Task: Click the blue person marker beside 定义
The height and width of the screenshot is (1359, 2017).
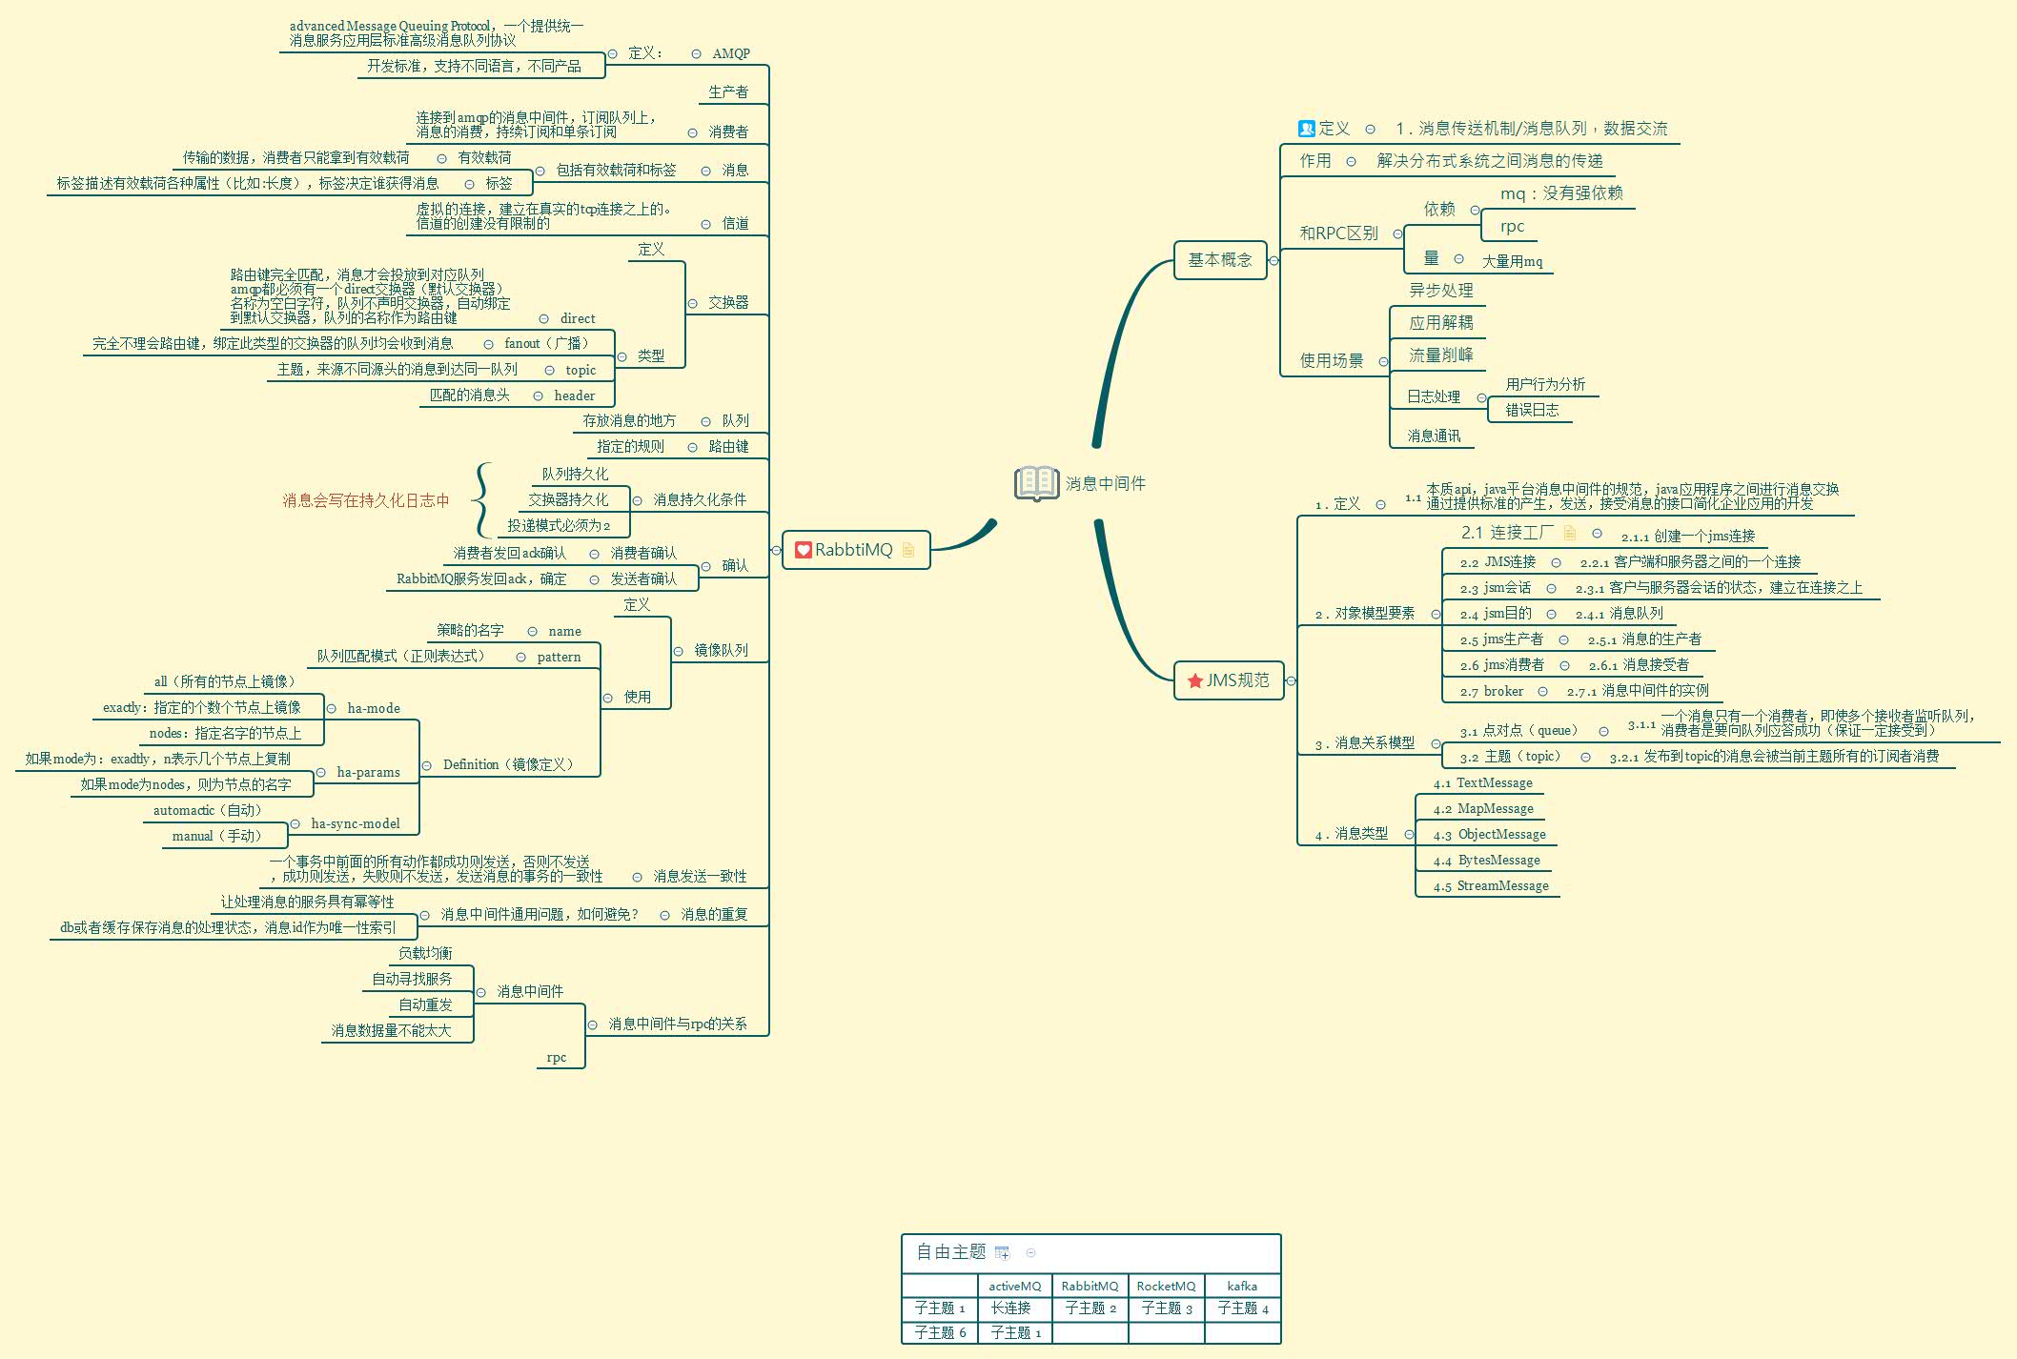Action: point(1306,129)
